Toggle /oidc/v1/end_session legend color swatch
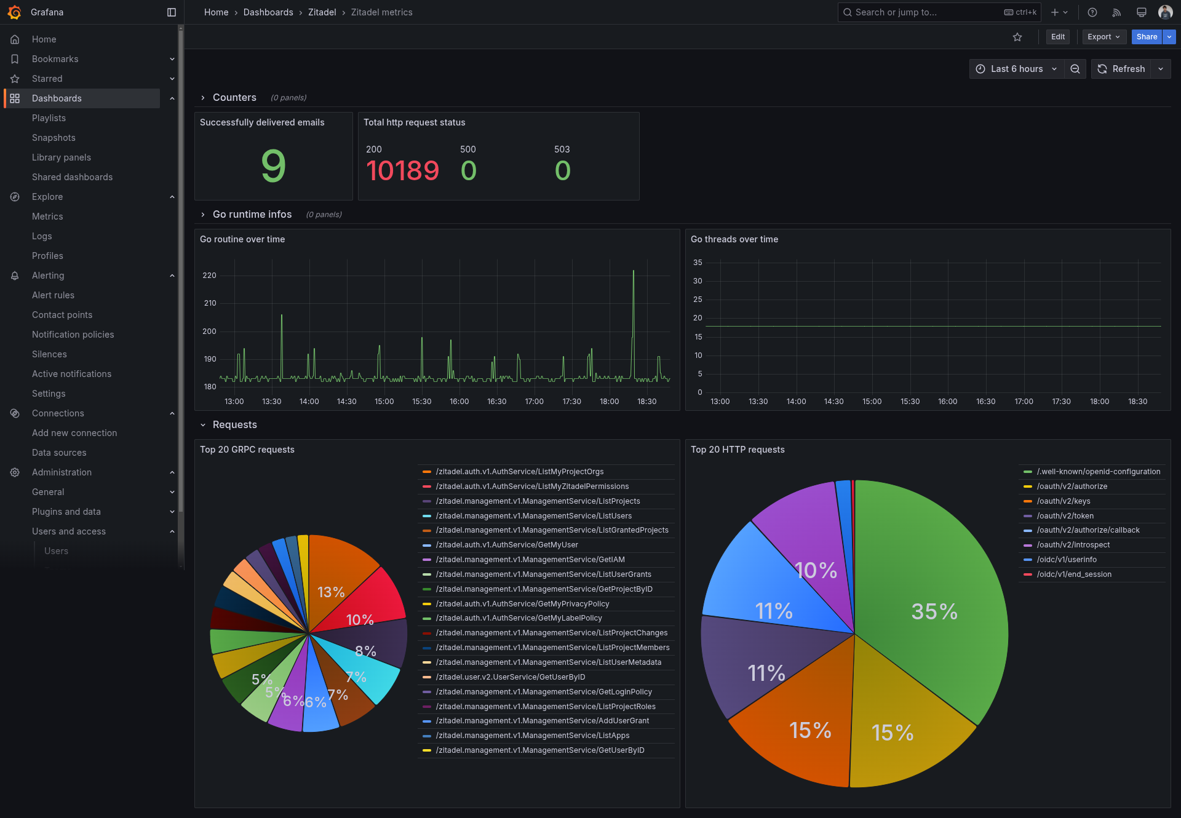This screenshot has height=818, width=1181. pyautogui.click(x=1028, y=574)
